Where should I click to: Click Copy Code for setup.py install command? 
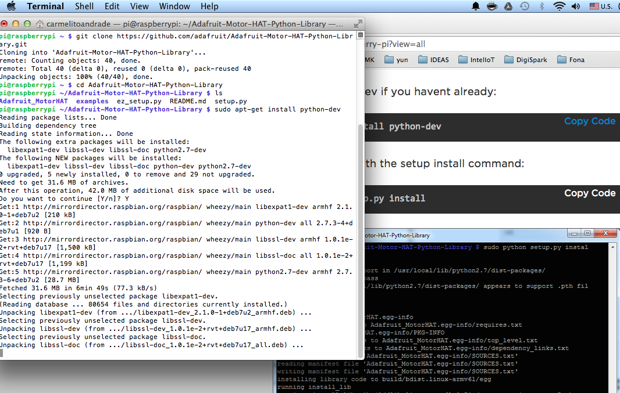point(590,193)
